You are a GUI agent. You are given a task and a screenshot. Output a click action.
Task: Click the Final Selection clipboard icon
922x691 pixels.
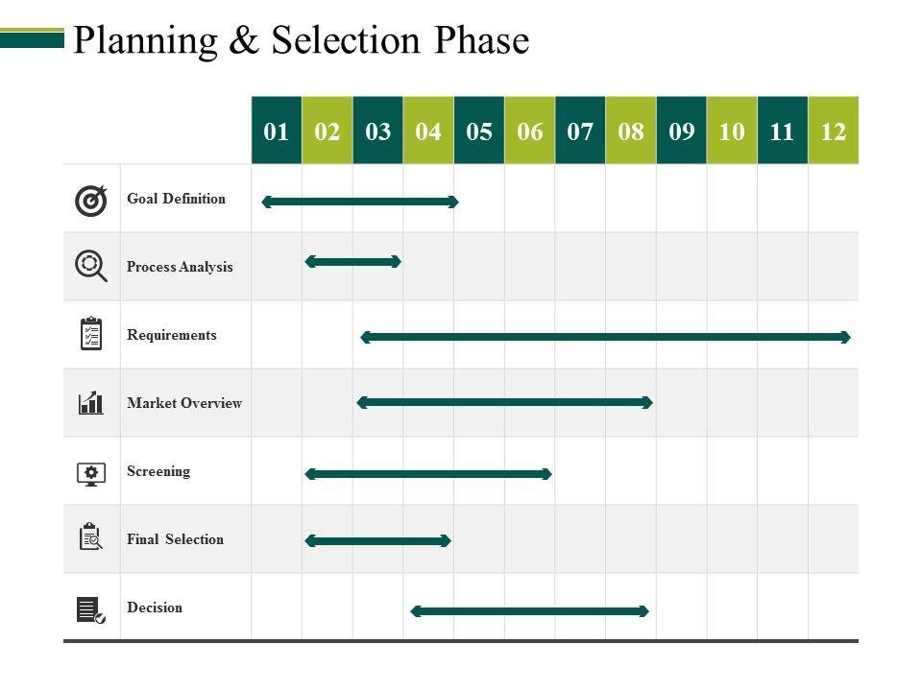pos(91,536)
